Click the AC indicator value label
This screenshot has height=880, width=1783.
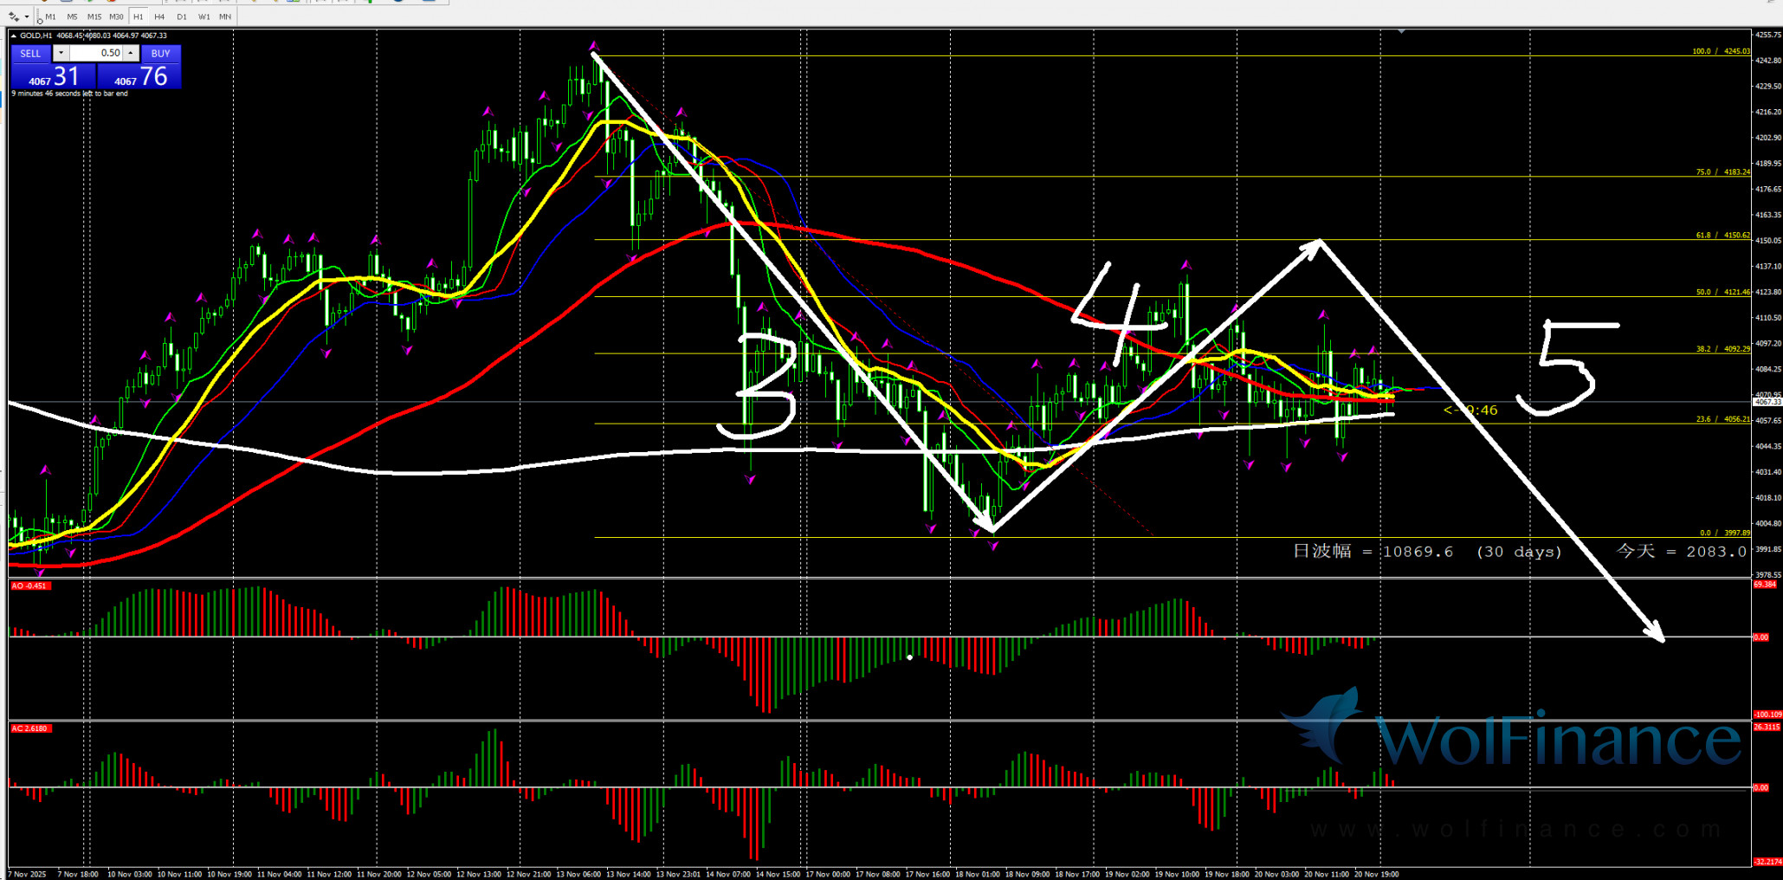tap(30, 728)
